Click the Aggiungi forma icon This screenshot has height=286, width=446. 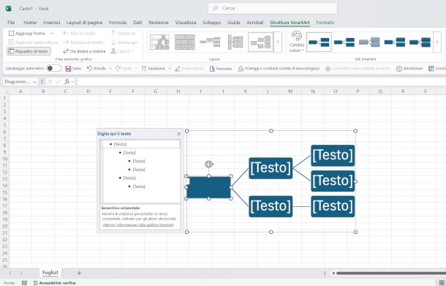[x=11, y=34]
